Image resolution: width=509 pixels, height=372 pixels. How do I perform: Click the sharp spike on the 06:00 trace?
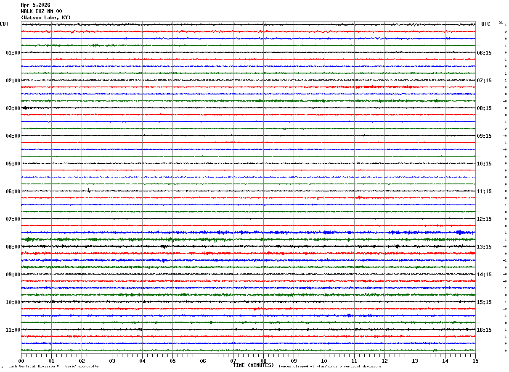[x=89, y=194]
